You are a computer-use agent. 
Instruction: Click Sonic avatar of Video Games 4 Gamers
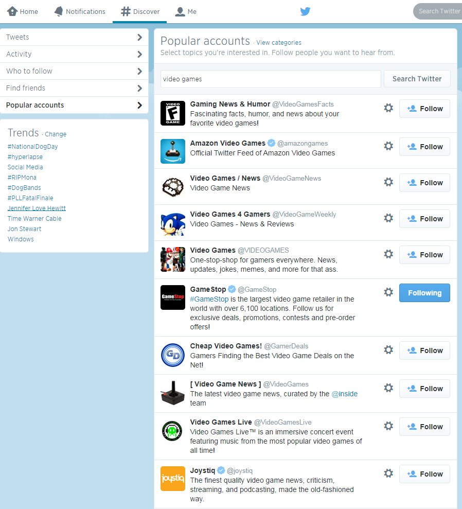coord(173,223)
